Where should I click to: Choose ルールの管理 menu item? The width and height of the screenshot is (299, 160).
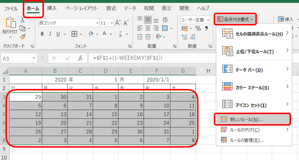click(254, 140)
